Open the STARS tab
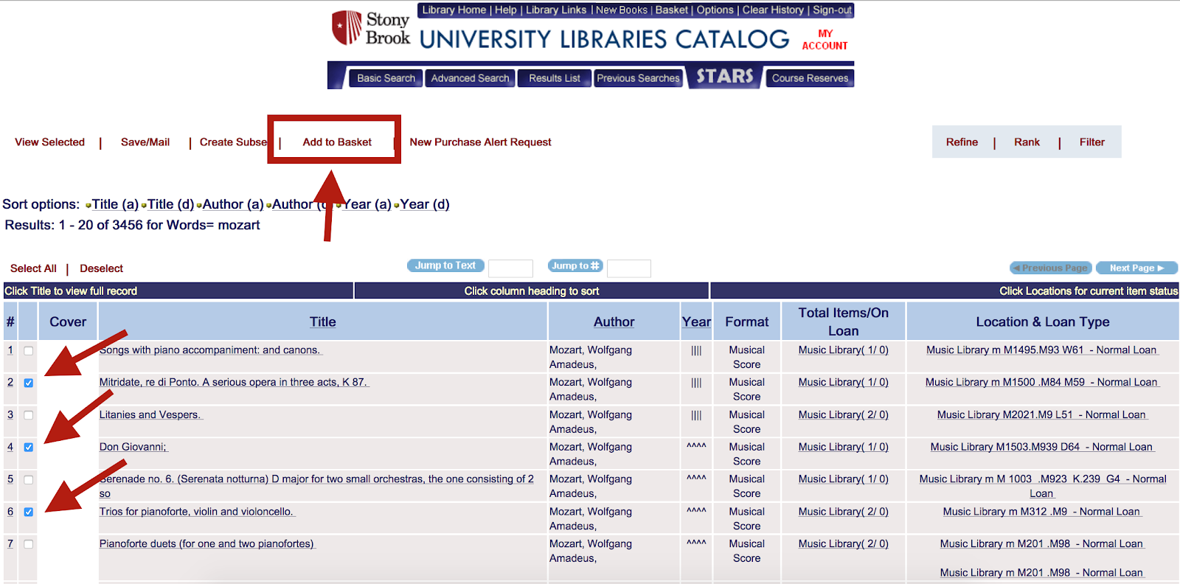This screenshot has width=1180, height=584. (x=725, y=77)
